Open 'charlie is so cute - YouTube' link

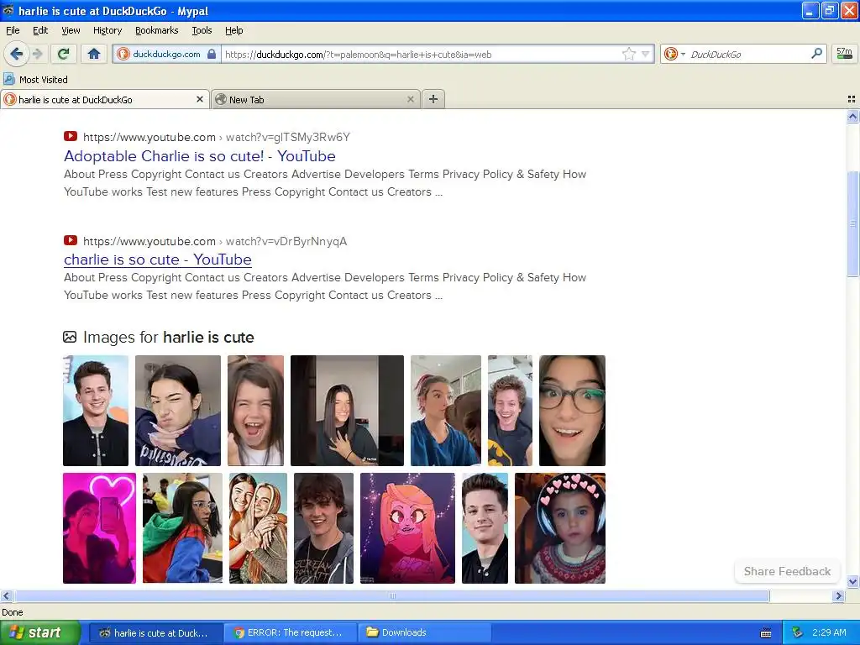pyautogui.click(x=158, y=260)
